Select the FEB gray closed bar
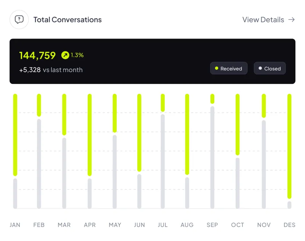 pos(39,164)
